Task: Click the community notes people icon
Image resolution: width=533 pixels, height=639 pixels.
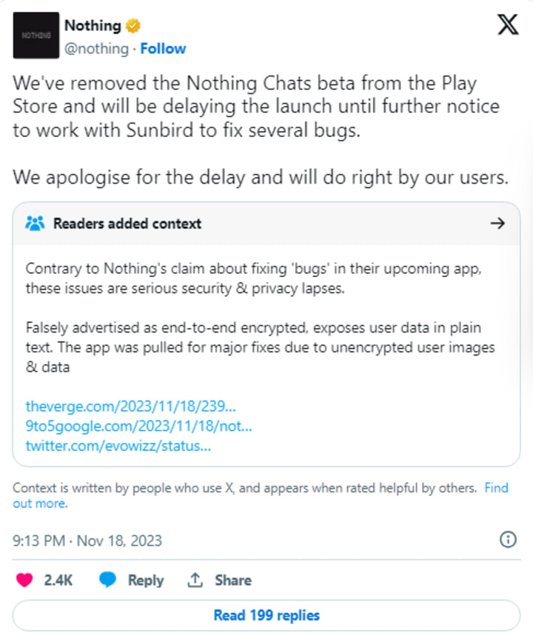Action: (x=35, y=224)
